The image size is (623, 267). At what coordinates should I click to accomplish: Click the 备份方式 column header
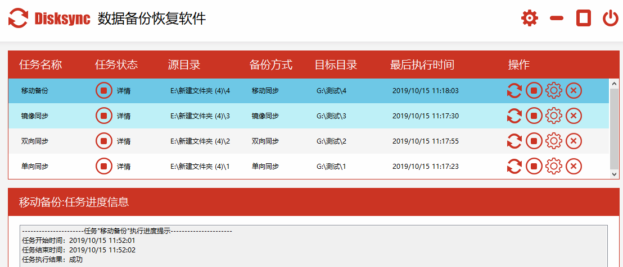[271, 65]
